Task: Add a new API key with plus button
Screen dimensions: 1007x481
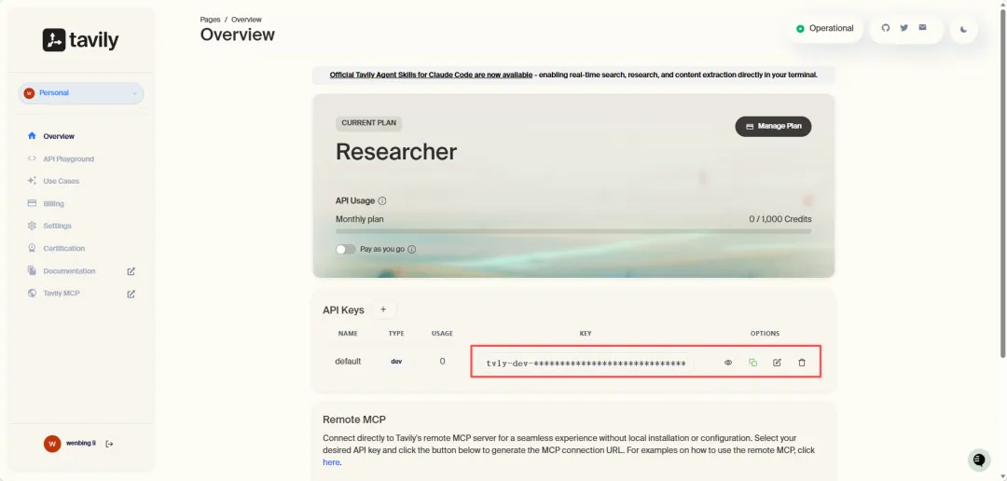Action: pyautogui.click(x=383, y=309)
